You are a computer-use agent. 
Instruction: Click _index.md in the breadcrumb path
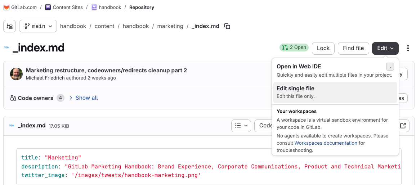click(x=205, y=26)
